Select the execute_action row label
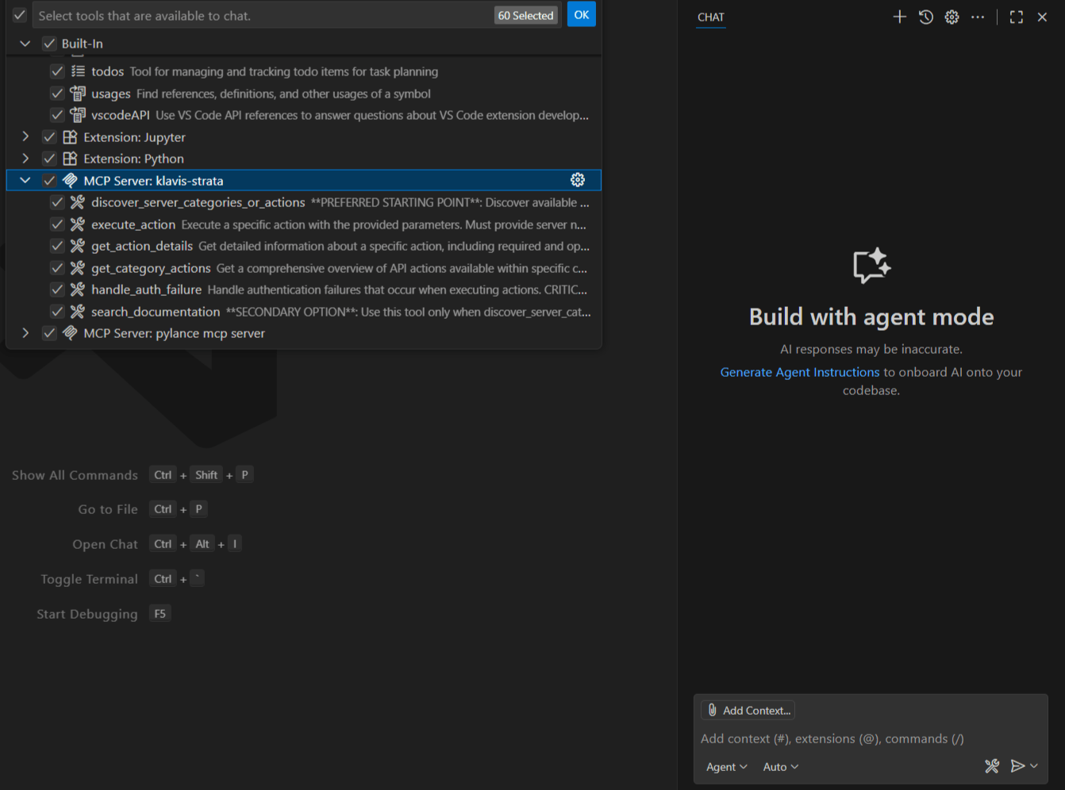The height and width of the screenshot is (790, 1065). tap(133, 224)
